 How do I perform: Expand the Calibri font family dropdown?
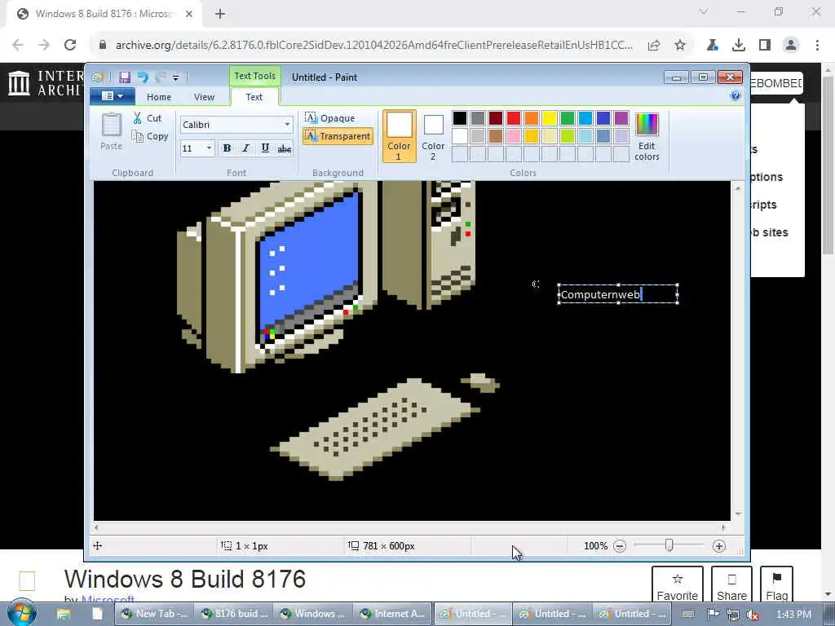click(287, 125)
